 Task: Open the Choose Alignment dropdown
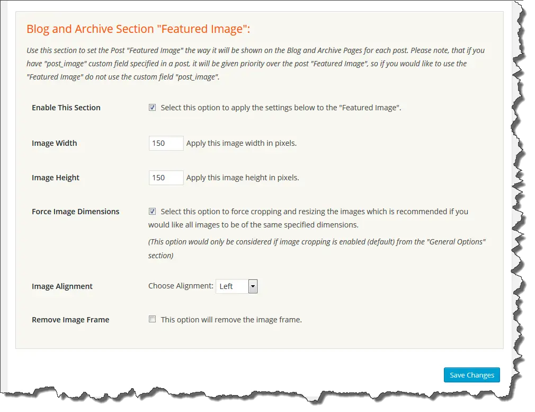pyautogui.click(x=236, y=286)
